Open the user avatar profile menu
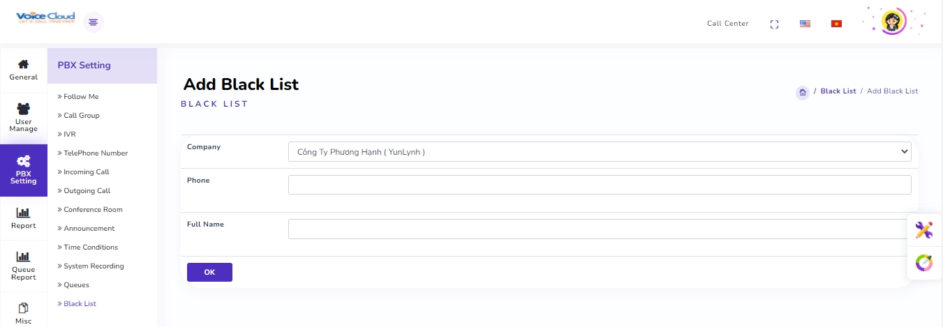This screenshot has height=327, width=943. pyautogui.click(x=893, y=21)
